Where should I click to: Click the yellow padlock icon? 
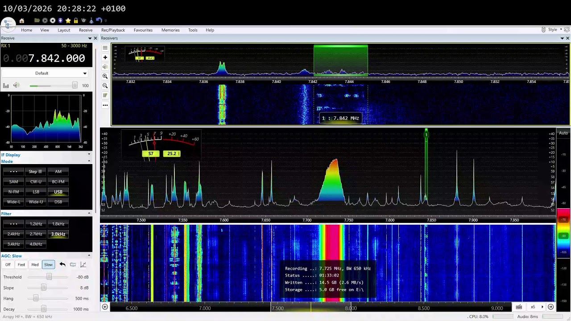pyautogui.click(x=76, y=21)
